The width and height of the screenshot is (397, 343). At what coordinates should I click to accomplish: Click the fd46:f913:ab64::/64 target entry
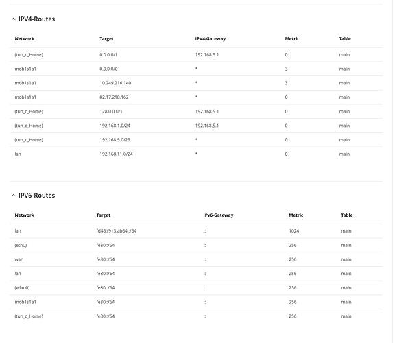116,231
